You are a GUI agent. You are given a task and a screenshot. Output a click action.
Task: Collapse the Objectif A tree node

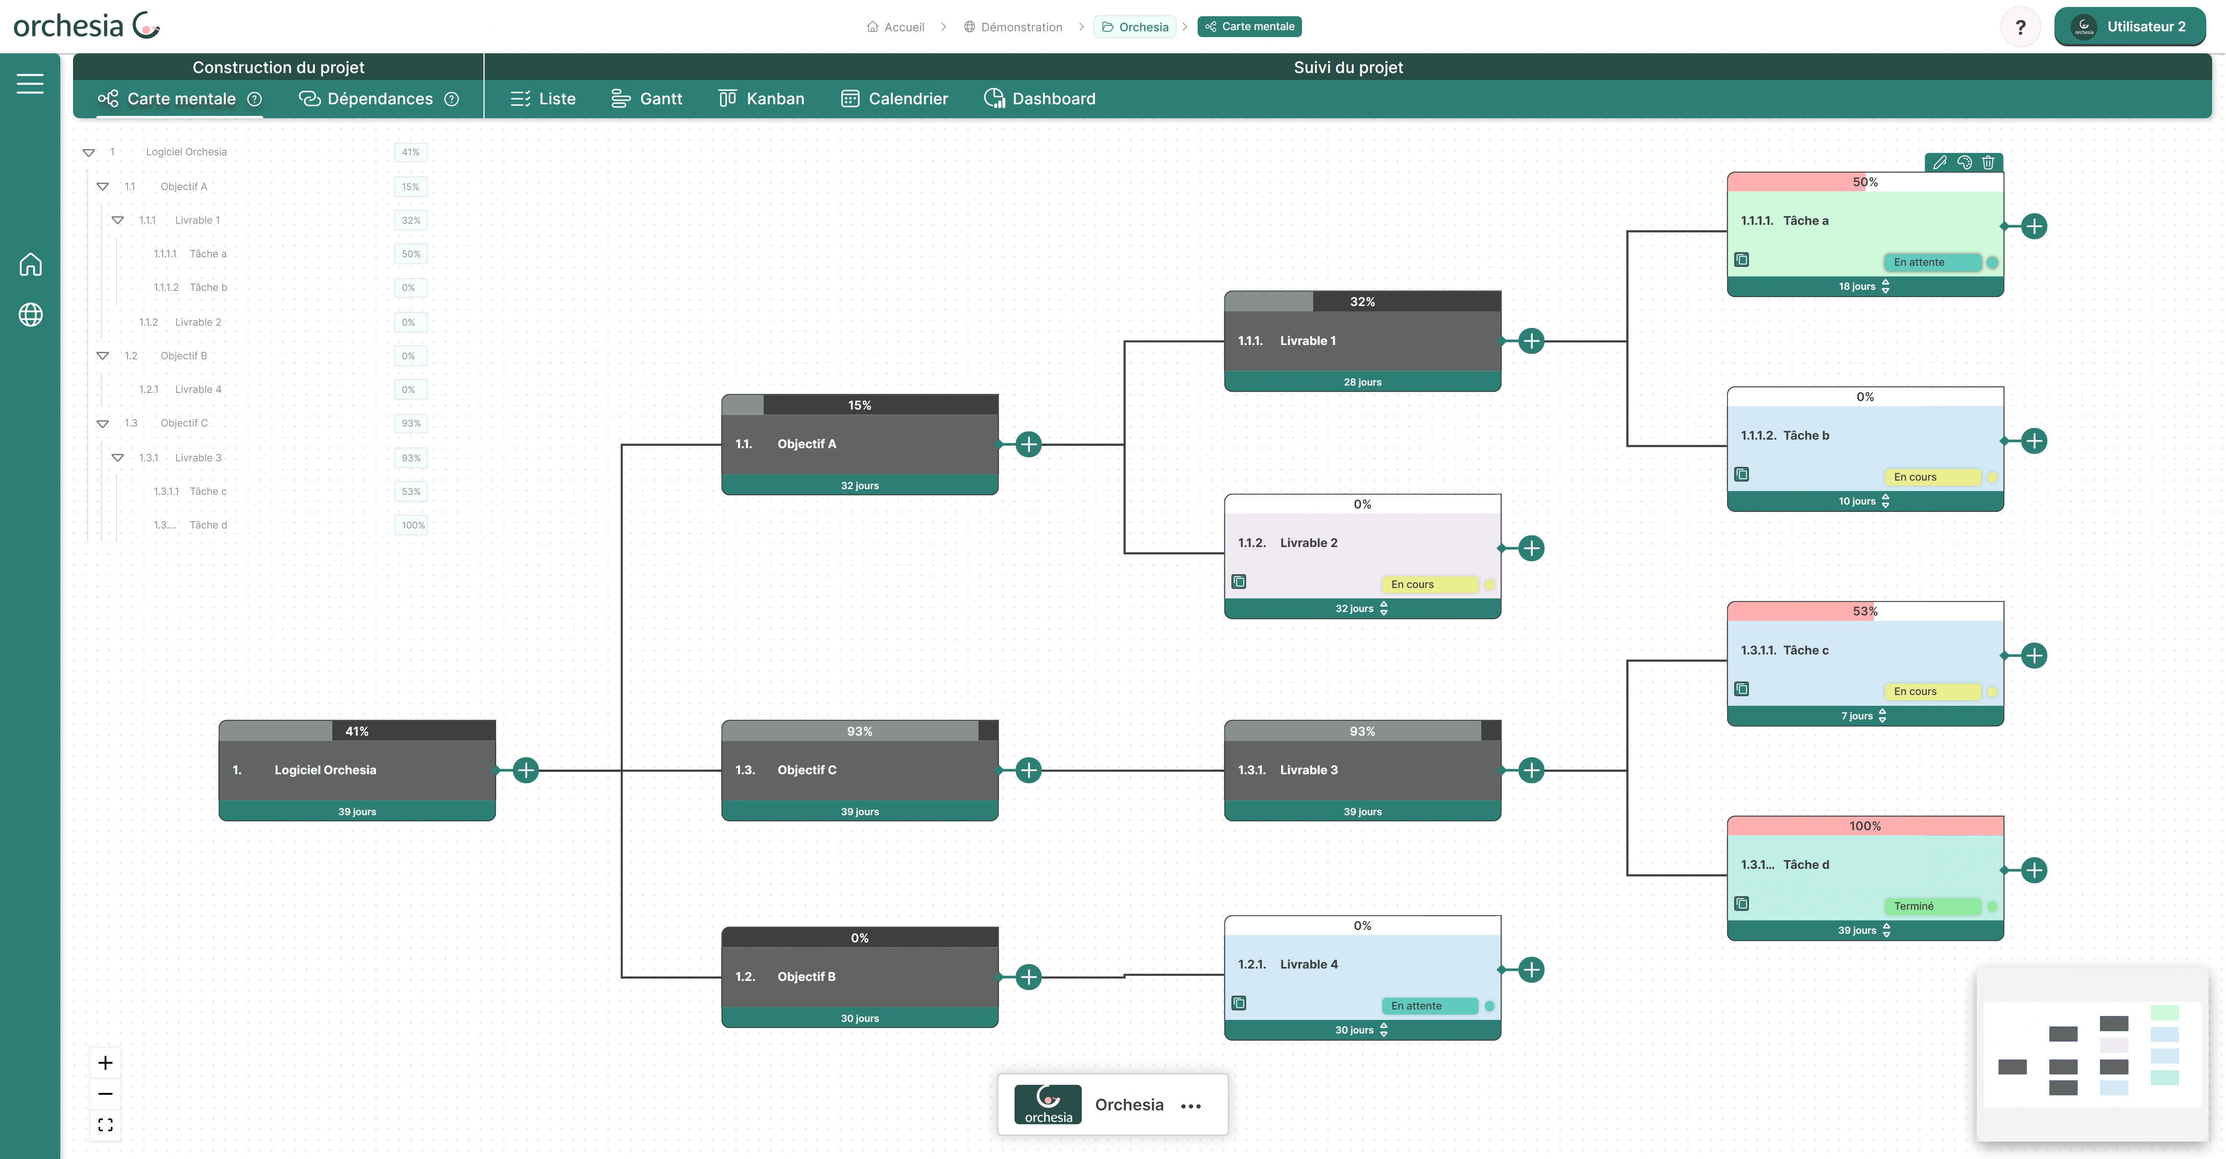tap(103, 187)
